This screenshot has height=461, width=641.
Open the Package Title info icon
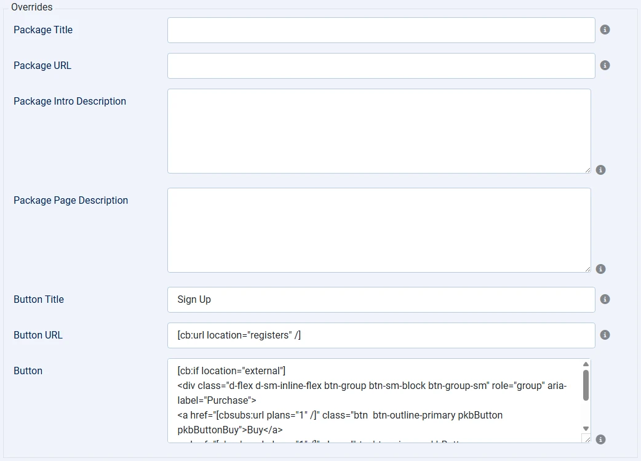pos(604,29)
